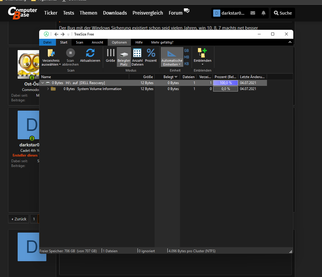Screen dimensions: 322x277
Task: Click 4.096 Bytes pro Cluster status text
Action: point(192,251)
